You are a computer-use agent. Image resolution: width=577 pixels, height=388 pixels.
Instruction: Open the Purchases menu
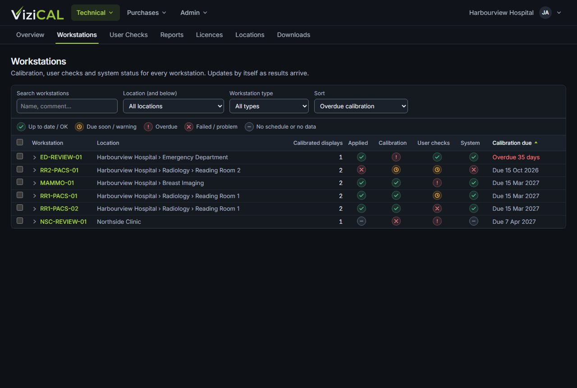(147, 13)
